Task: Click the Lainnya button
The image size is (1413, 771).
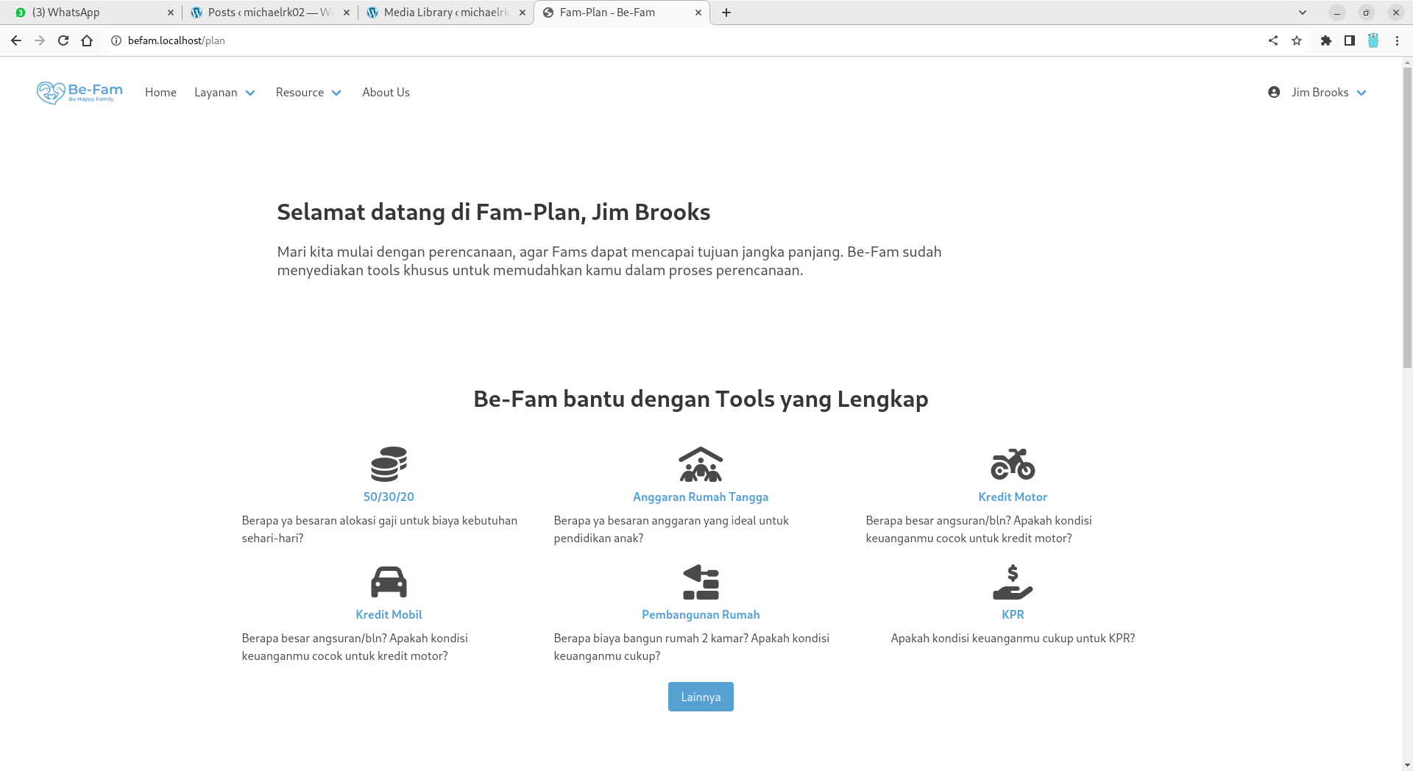Action: pos(701,697)
